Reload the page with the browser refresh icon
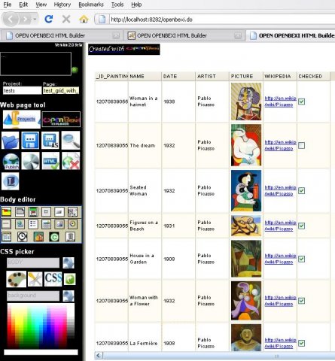Image resolution: width=335 pixels, height=361 pixels. (48, 19)
